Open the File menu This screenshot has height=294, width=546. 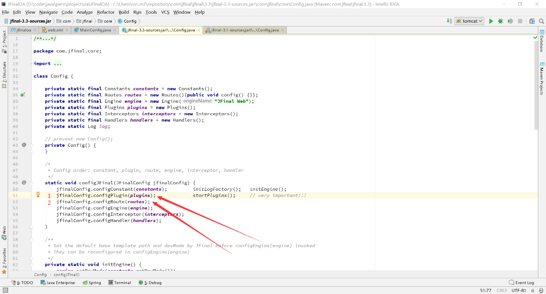(6, 12)
